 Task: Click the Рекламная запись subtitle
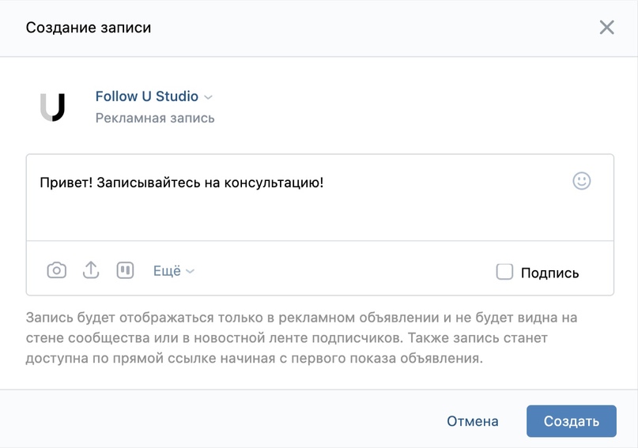pos(155,119)
